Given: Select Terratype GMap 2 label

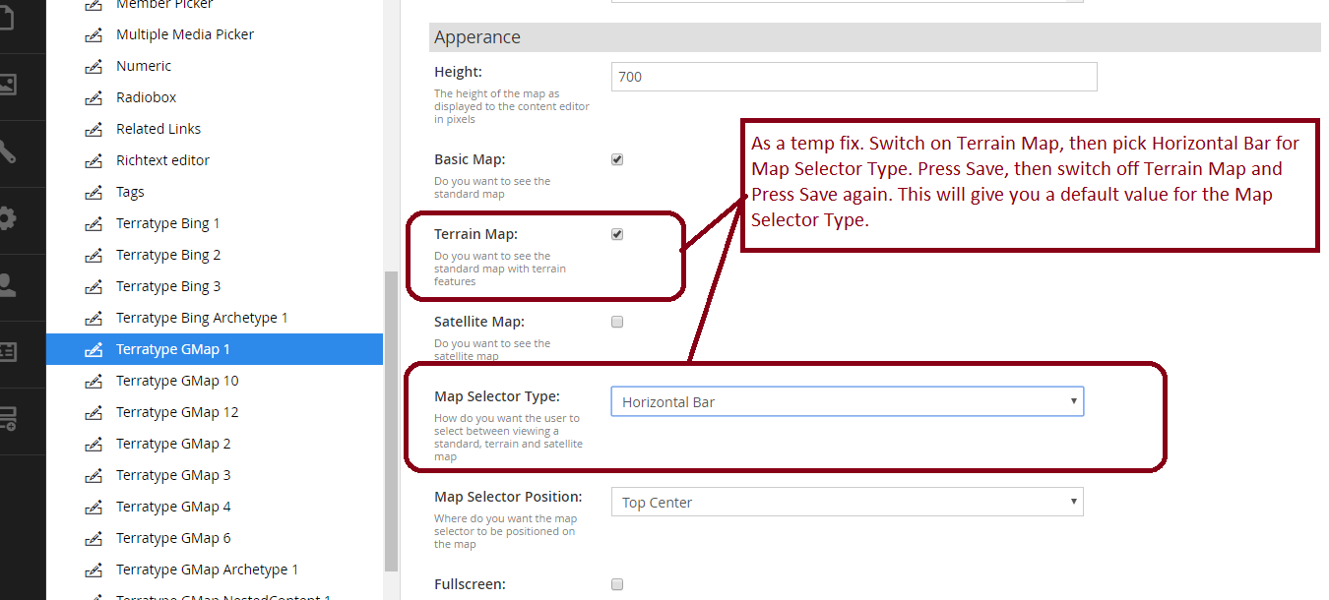Looking at the screenshot, I should pos(173,444).
